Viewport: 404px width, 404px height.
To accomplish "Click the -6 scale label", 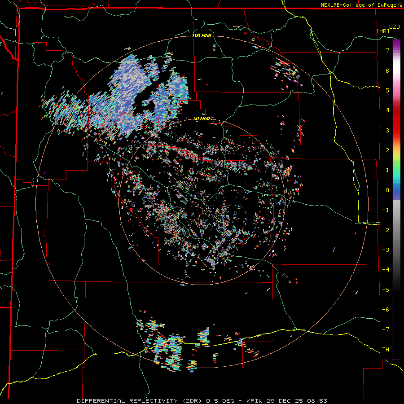I will [x=386, y=310].
